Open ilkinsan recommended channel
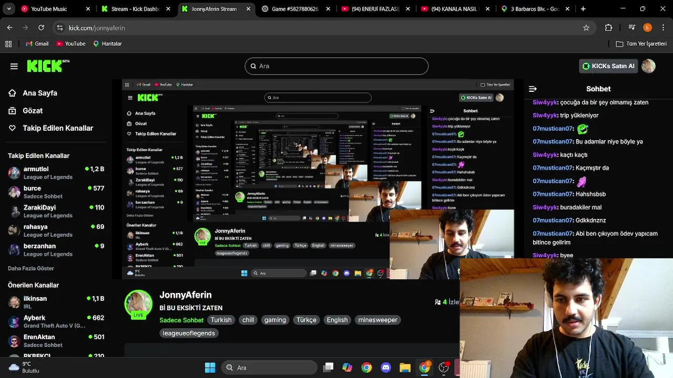The height and width of the screenshot is (378, 673). click(x=56, y=302)
